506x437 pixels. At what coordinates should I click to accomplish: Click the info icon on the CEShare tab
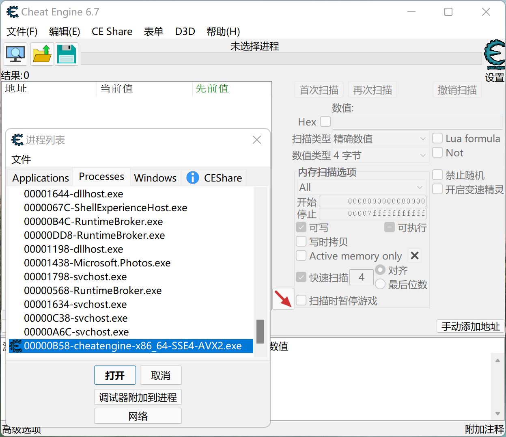pos(192,177)
